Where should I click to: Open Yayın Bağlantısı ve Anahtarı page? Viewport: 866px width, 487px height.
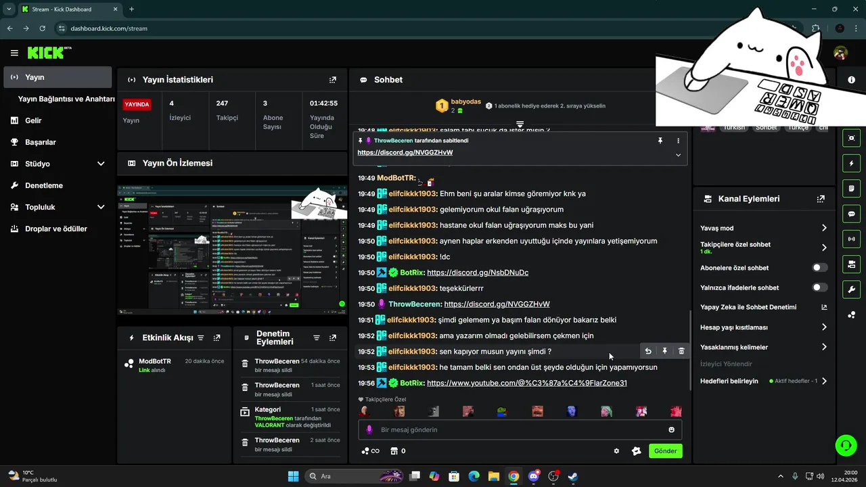66,99
